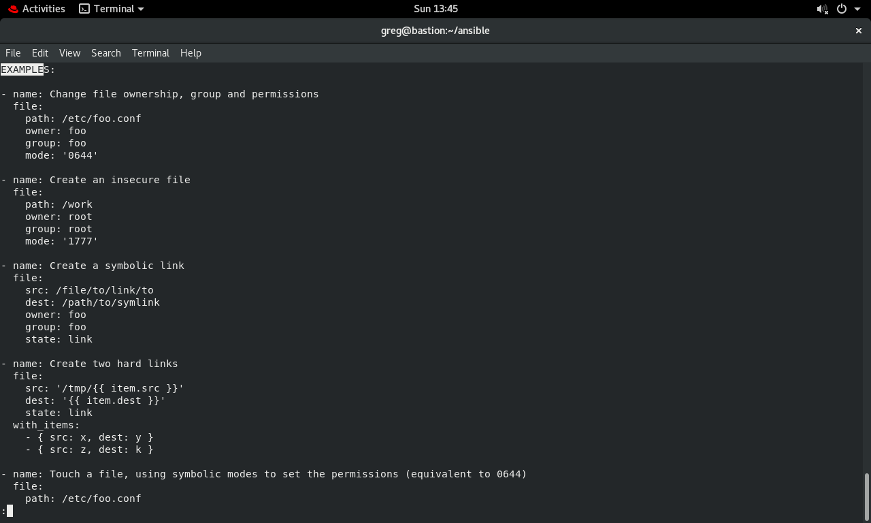Close the terminal window with the X
Screen dimensions: 871x523
(858, 31)
